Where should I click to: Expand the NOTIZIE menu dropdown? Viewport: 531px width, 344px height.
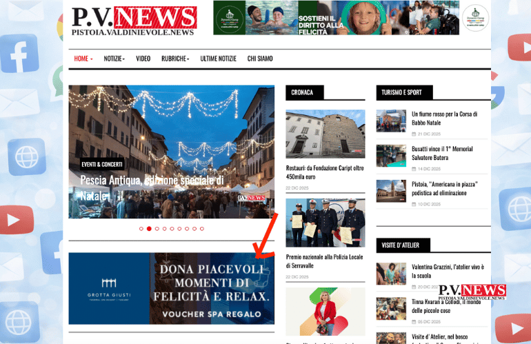click(114, 59)
